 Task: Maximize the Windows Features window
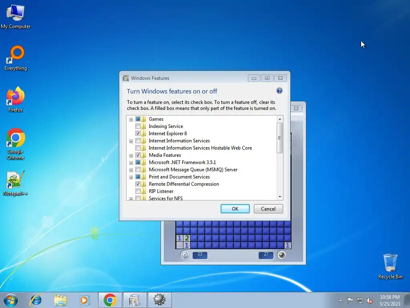point(267,78)
